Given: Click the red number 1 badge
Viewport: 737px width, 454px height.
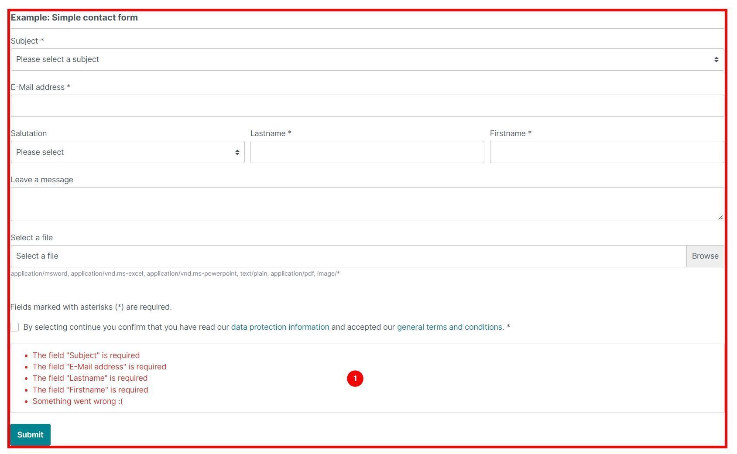Looking at the screenshot, I should point(355,379).
